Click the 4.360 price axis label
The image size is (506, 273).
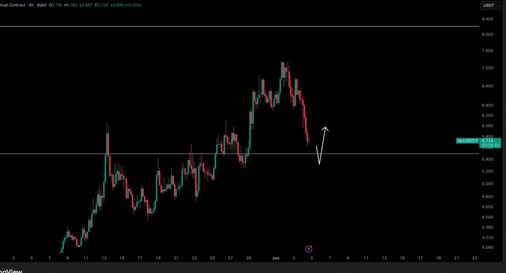click(487, 228)
